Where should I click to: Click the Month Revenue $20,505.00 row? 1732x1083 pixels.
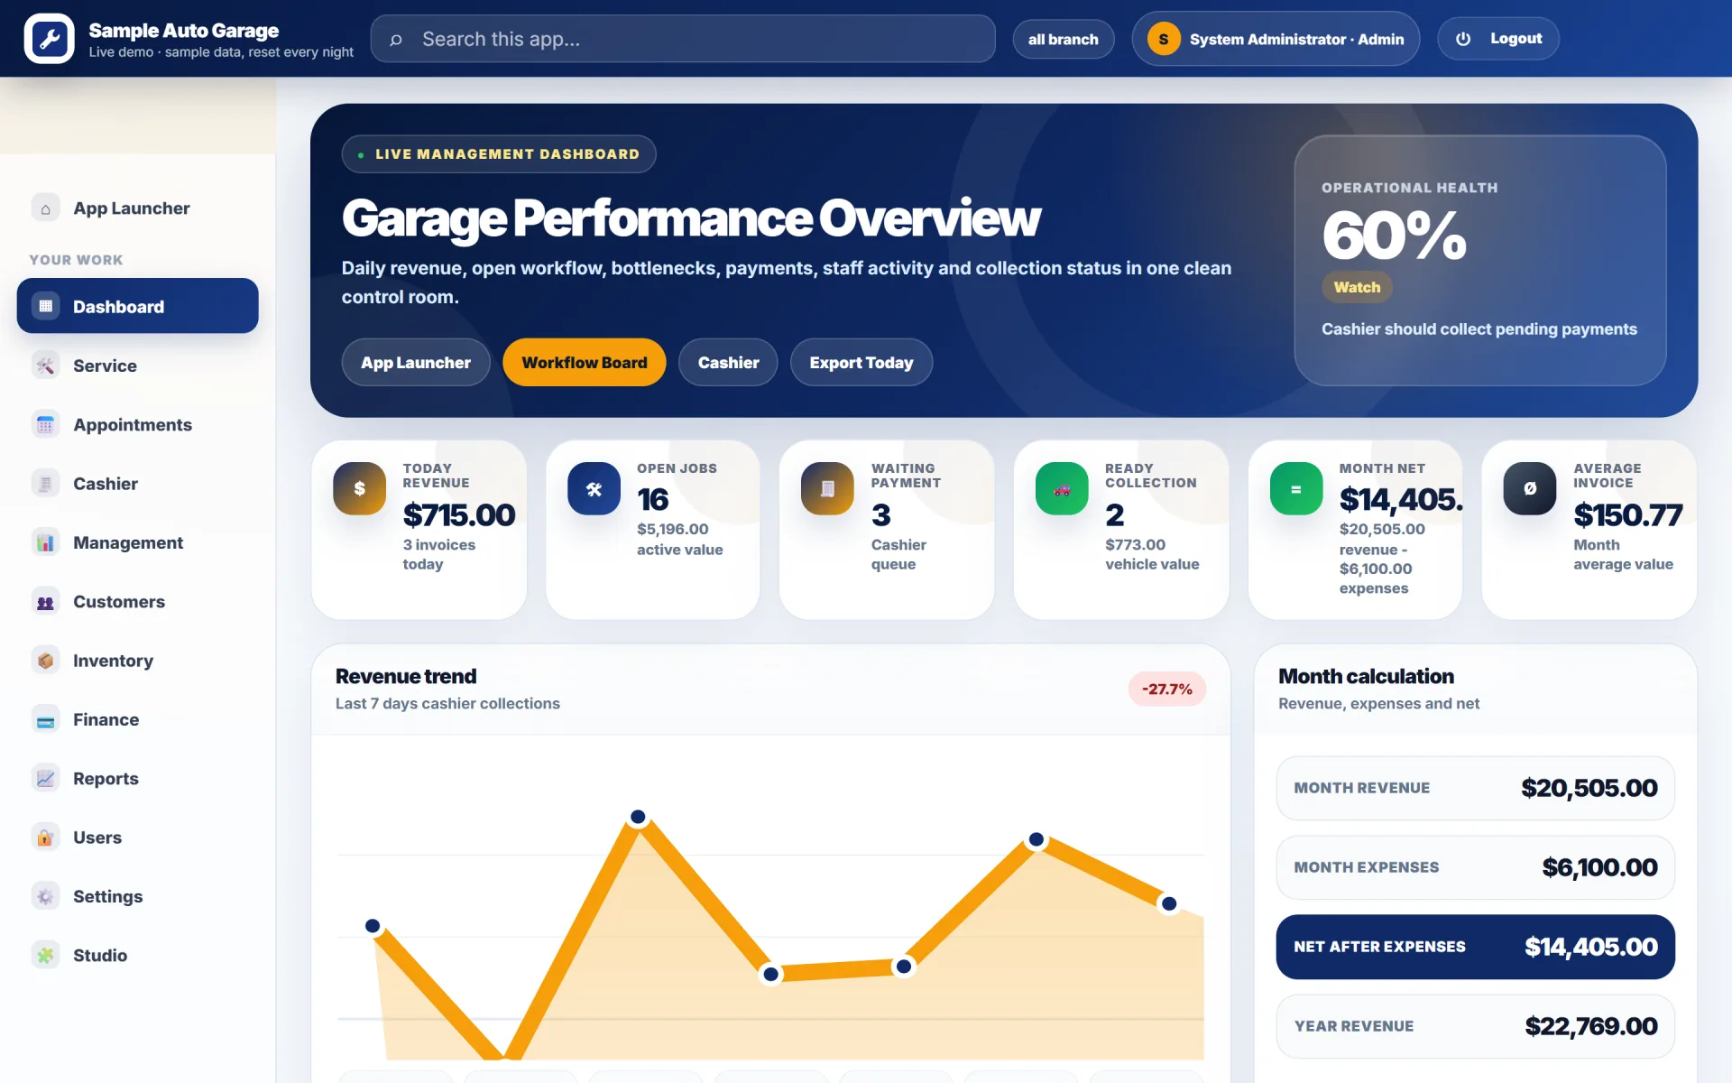click(1475, 788)
